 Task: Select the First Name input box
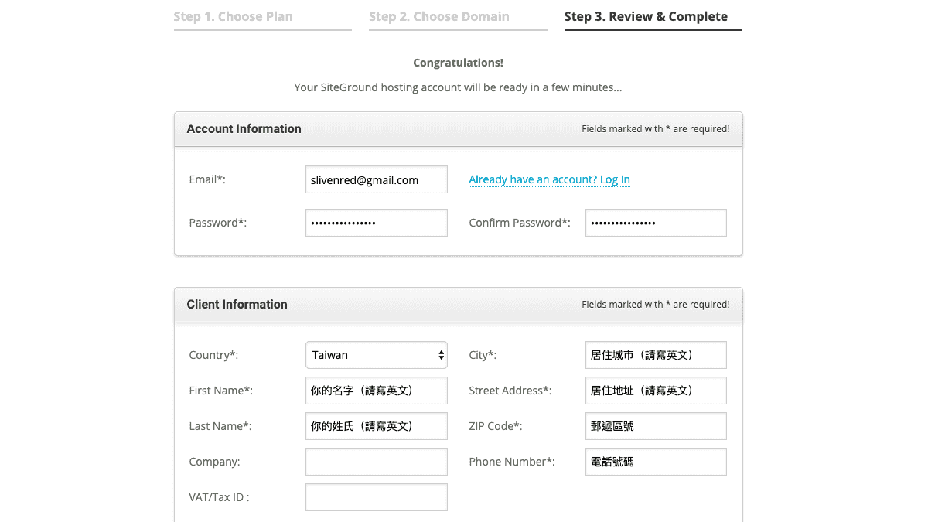tap(376, 391)
